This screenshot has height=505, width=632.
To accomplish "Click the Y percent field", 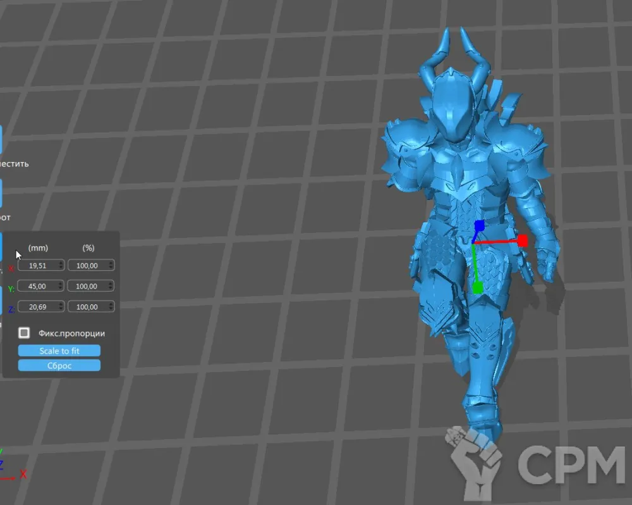I will click(87, 287).
